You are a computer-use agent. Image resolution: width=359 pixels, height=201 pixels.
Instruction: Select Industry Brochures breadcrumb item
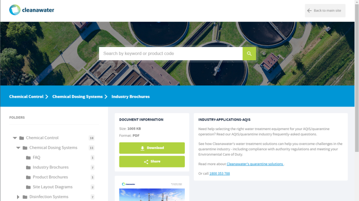click(131, 96)
